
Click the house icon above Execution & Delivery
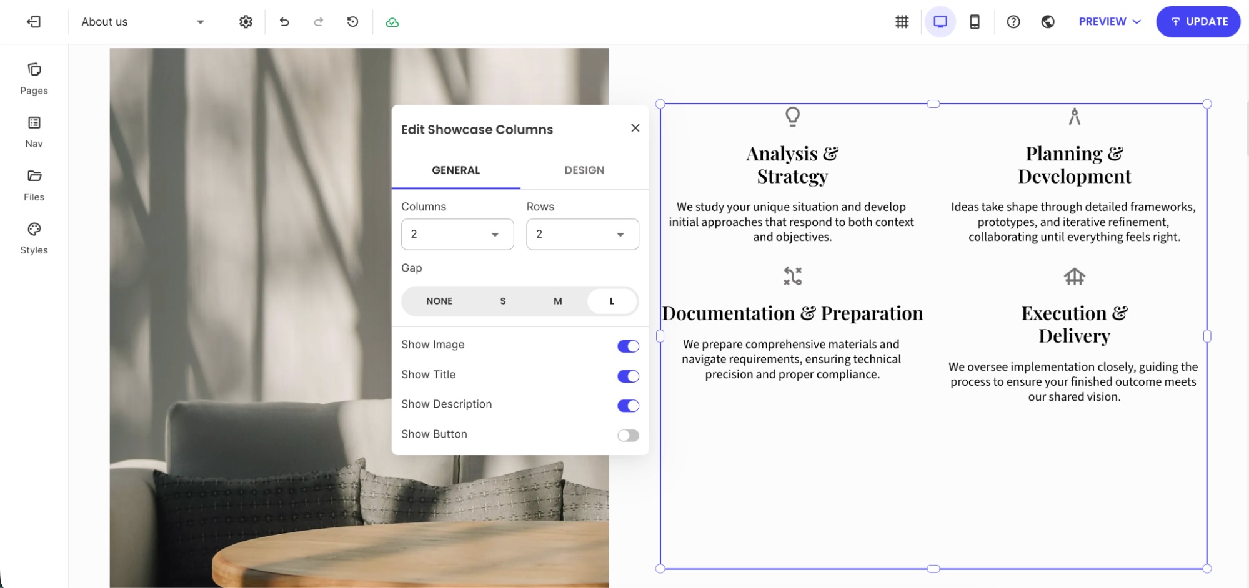[1074, 276]
